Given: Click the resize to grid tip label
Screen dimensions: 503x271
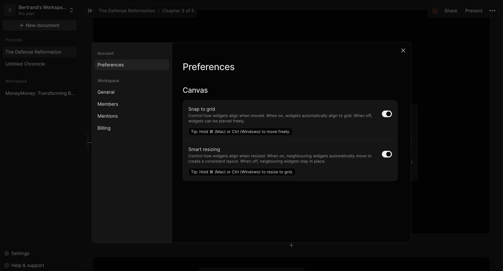Looking at the screenshot, I should [242, 172].
